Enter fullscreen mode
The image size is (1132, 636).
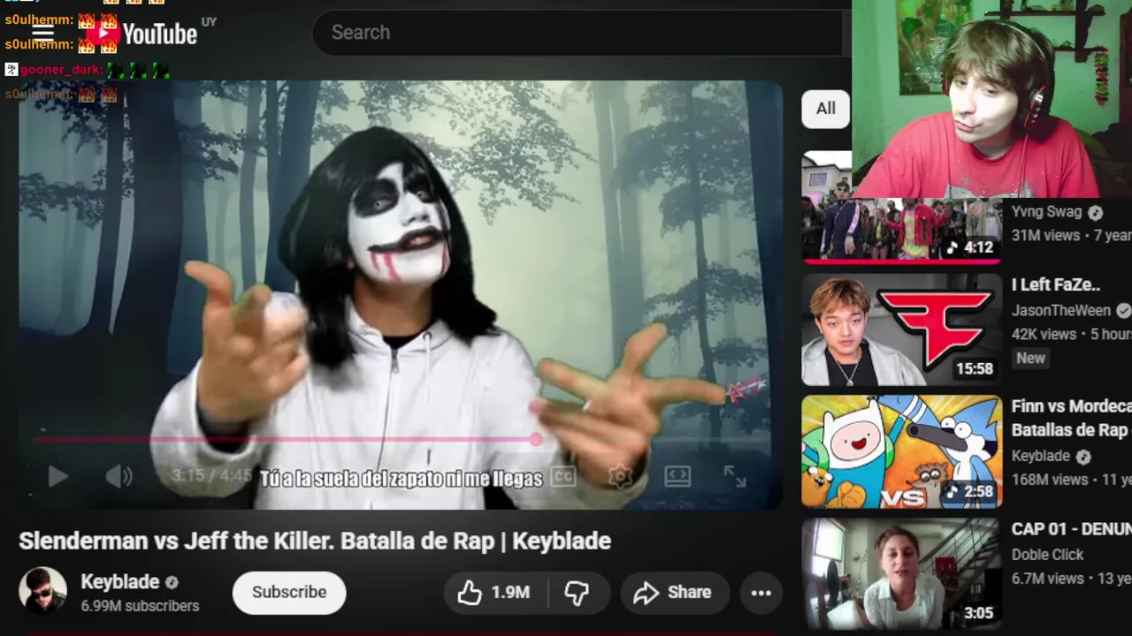735,476
